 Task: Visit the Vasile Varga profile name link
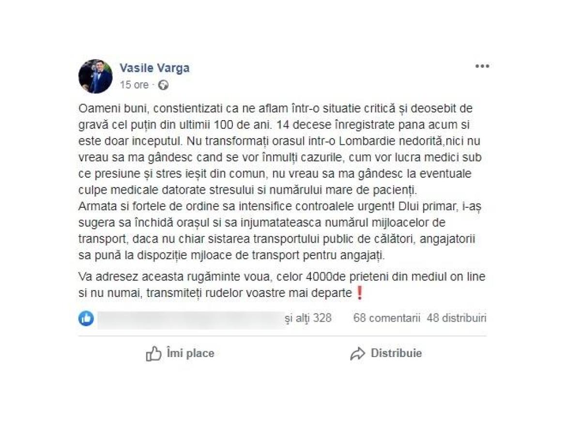pos(154,68)
